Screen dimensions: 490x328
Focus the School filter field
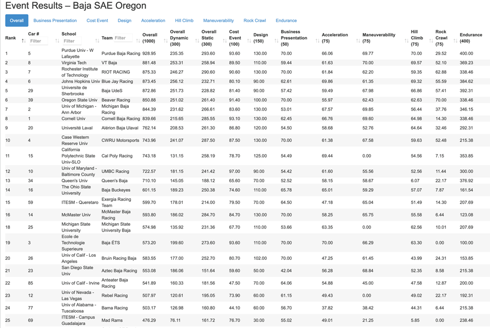pyautogui.click(x=72, y=41)
